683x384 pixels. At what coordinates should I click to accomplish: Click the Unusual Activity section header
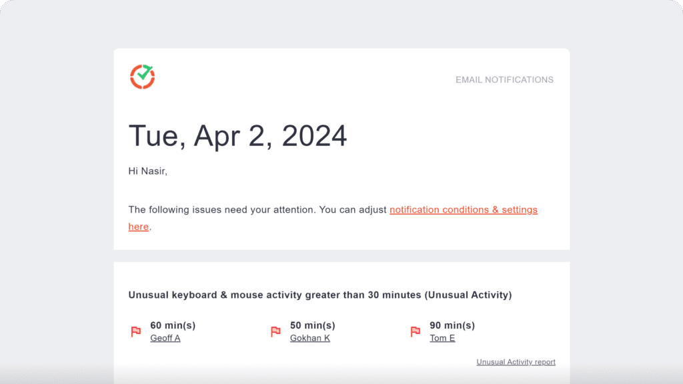click(x=319, y=295)
